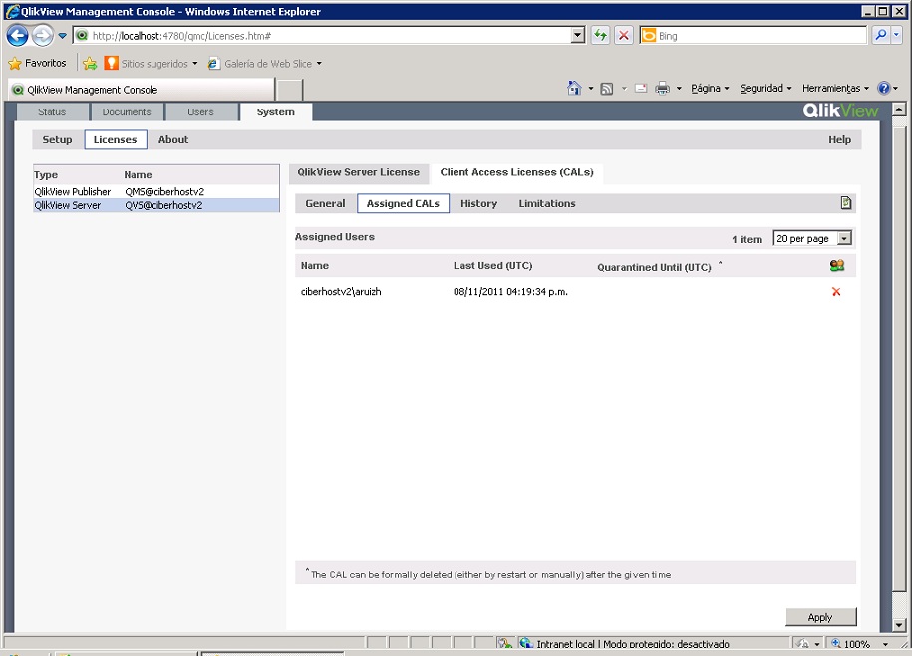Screen dimensions: 912x656
Task: Click the RSS feeds icon
Action: (607, 89)
